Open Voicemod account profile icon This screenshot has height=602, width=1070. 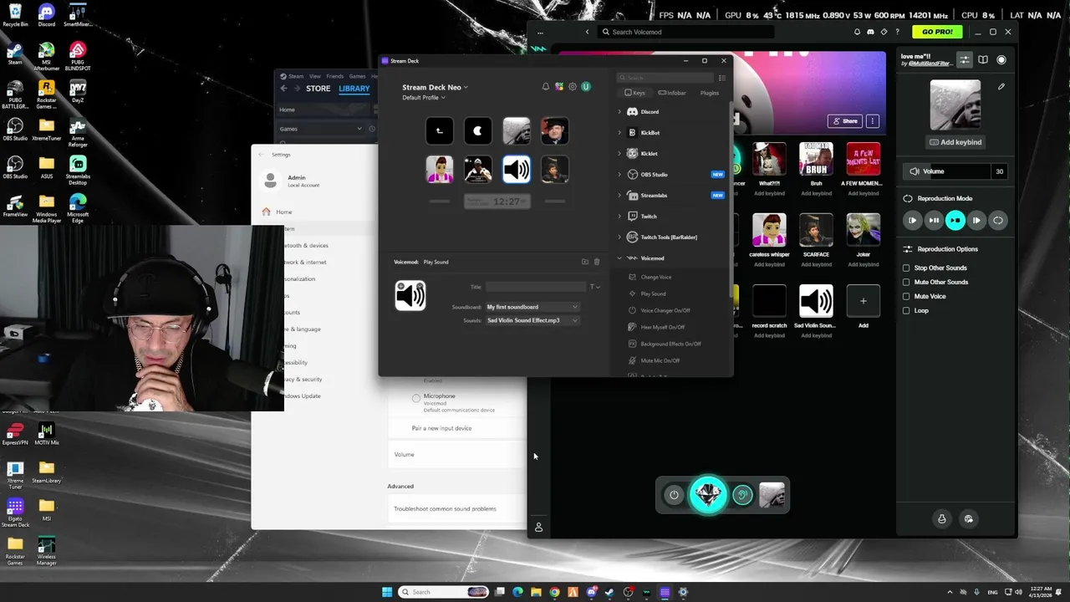tap(538, 528)
